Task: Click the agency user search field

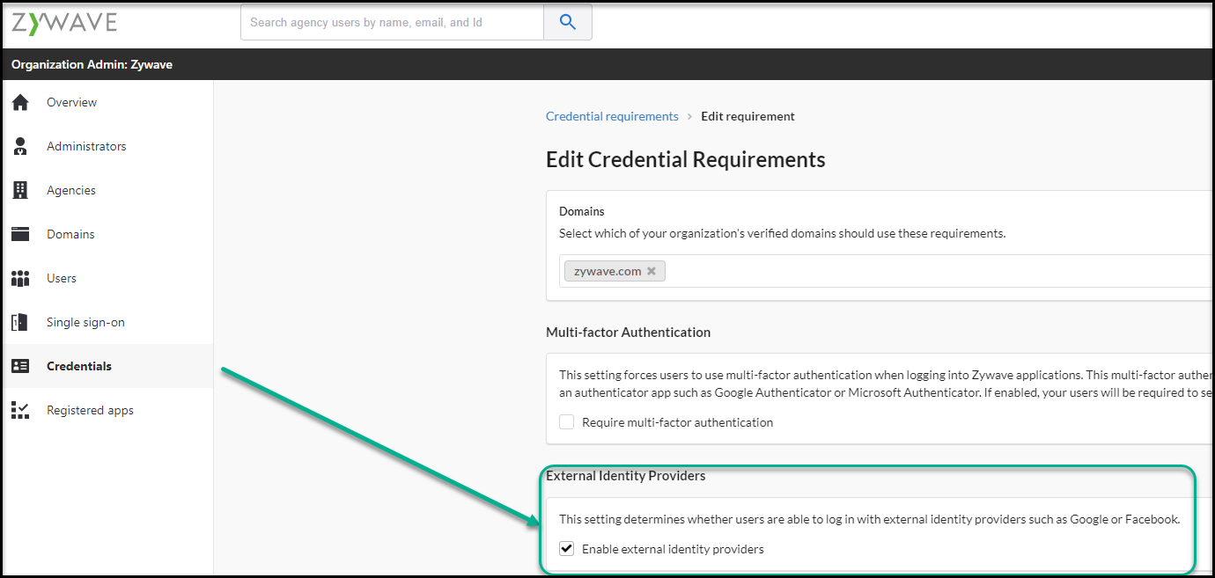Action: pyautogui.click(x=391, y=21)
